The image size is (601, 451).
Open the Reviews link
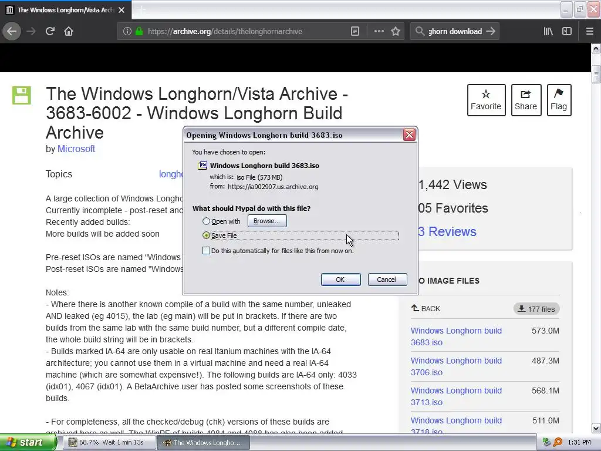click(x=447, y=231)
